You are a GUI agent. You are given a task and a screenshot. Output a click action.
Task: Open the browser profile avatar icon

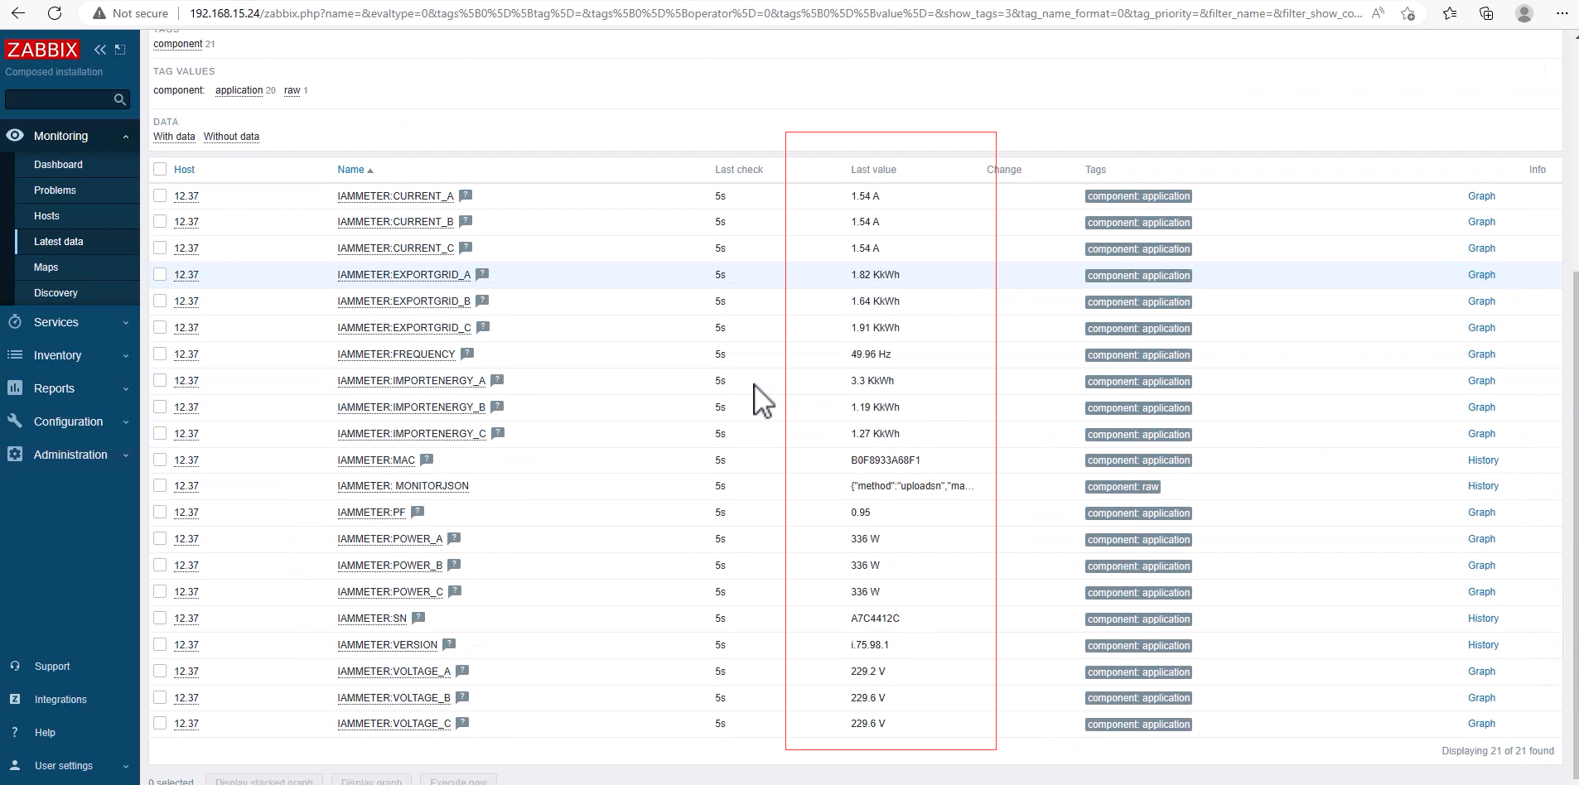(1523, 13)
